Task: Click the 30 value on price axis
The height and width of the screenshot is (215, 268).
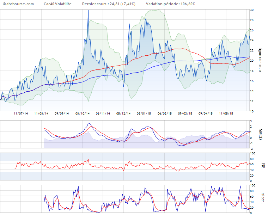Action: 252,10
